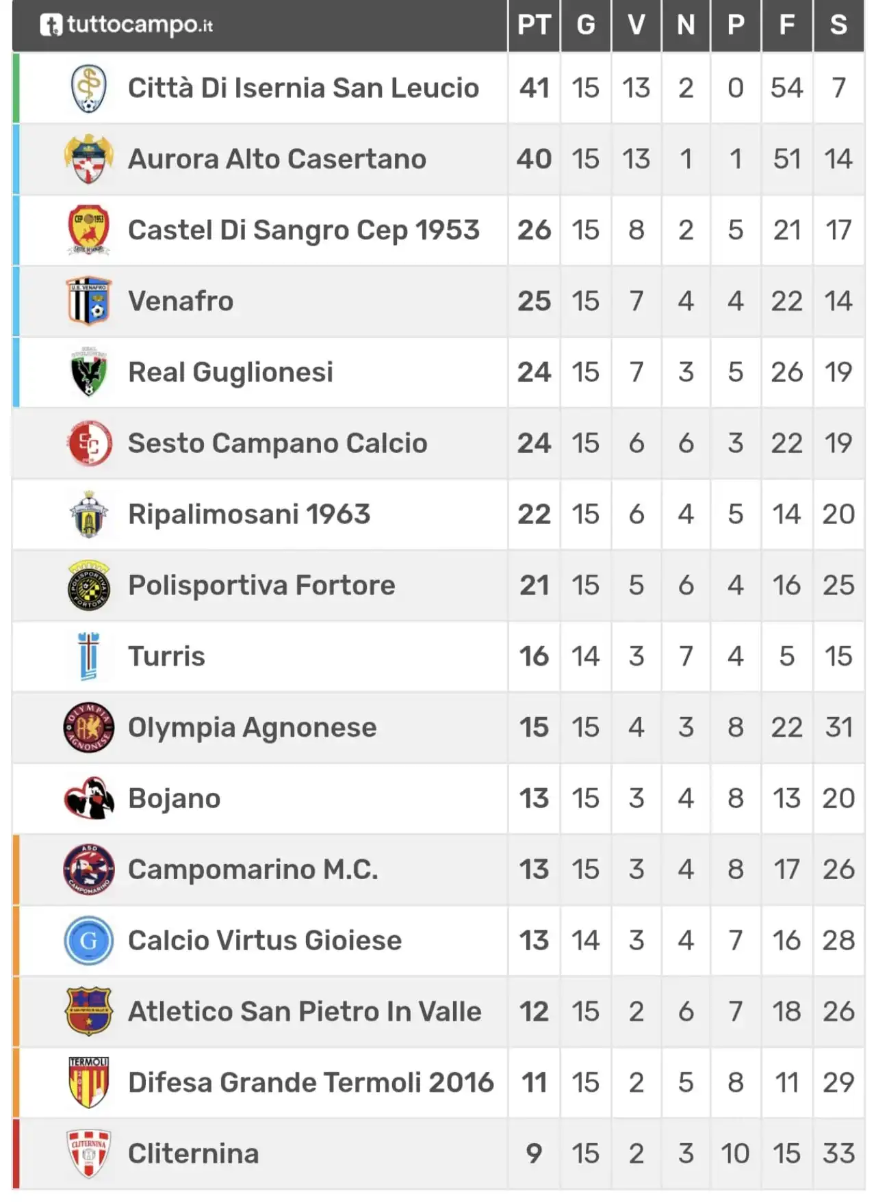The height and width of the screenshot is (1202, 876).
Task: Click the Difesa Grande Termoli 2016 crest
Action: point(89,1082)
